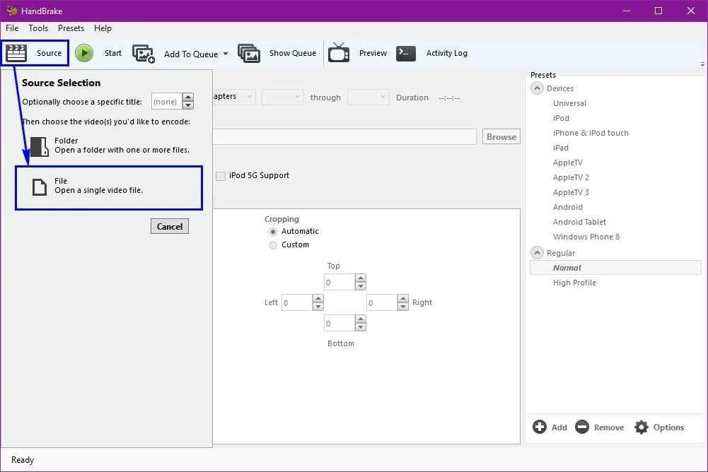
Task: Increase the Right cropping value
Action: [402, 298]
